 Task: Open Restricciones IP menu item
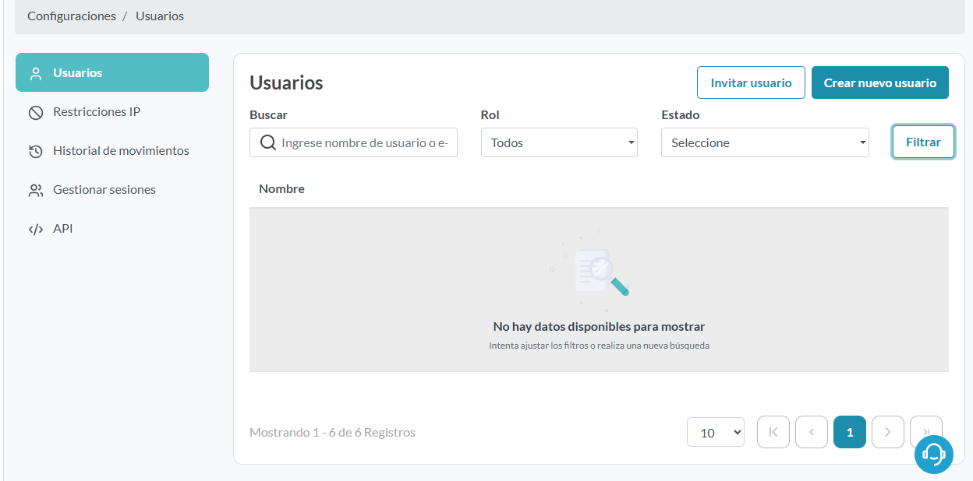pyautogui.click(x=97, y=112)
